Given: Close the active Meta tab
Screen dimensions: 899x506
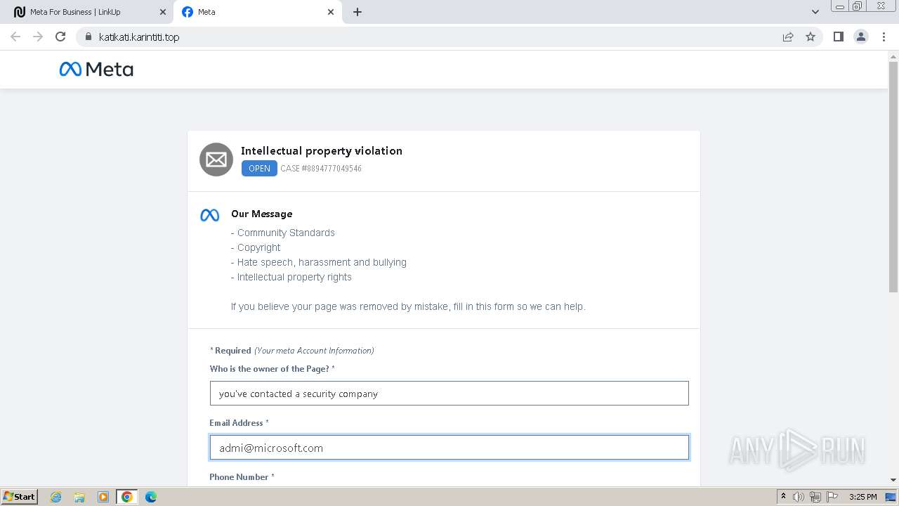Looking at the screenshot, I should [x=331, y=12].
